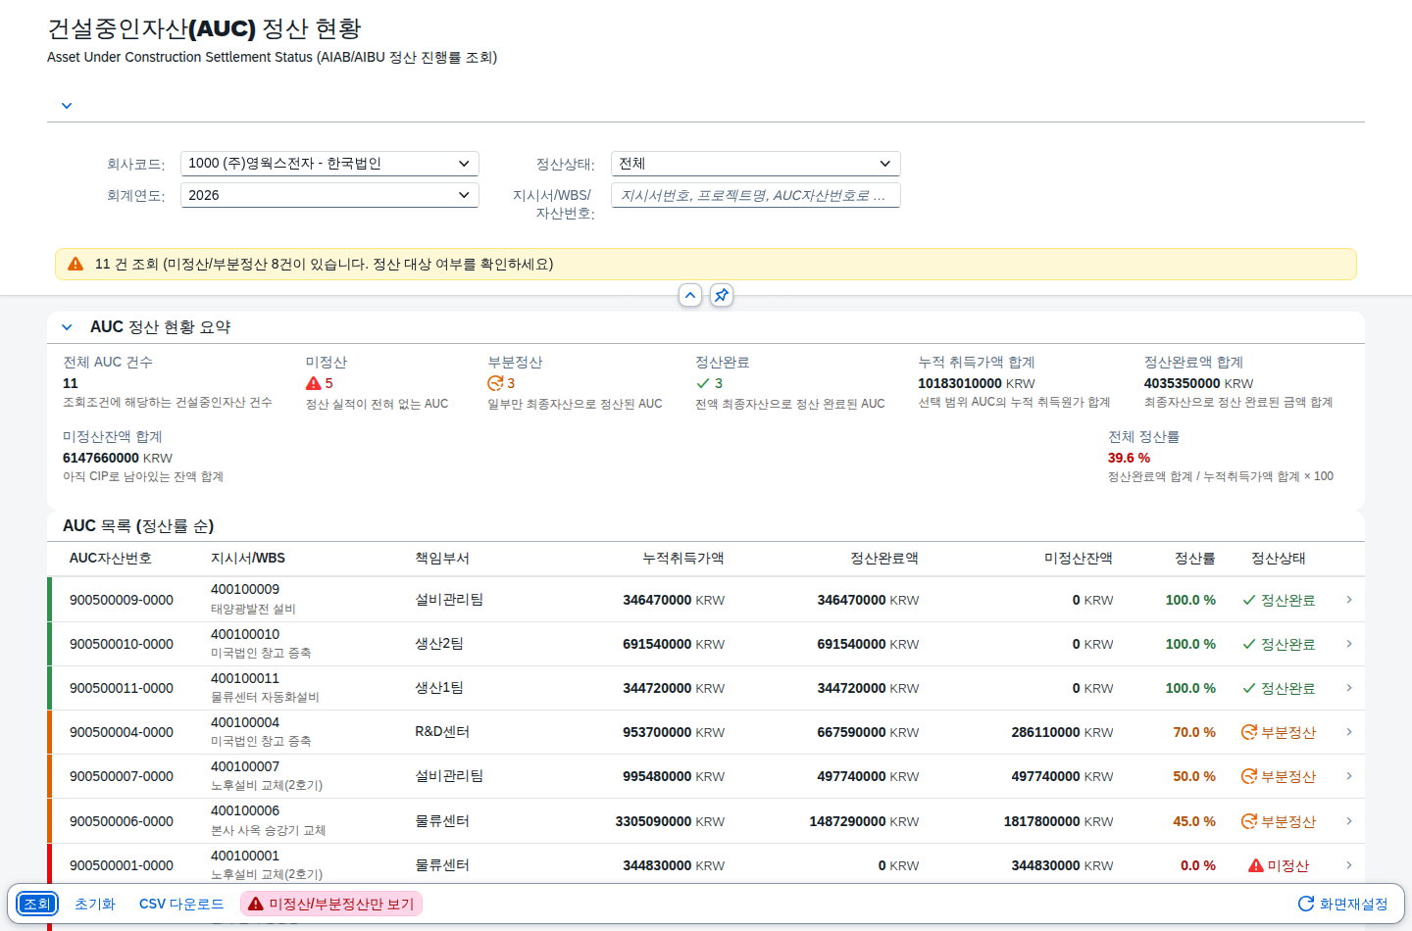
Task: Open row details arrow for 900500009-0000
Action: coord(1349,600)
